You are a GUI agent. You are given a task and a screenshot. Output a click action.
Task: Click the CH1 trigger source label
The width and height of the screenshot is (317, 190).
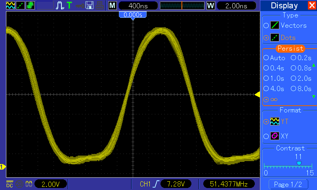tap(145, 184)
